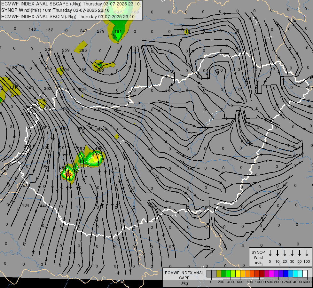Click the 100 label in the wind legend
Viewport: 313px width, 288px height.
pos(307,261)
